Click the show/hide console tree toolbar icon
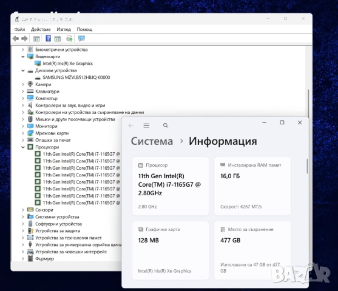 click(36, 39)
